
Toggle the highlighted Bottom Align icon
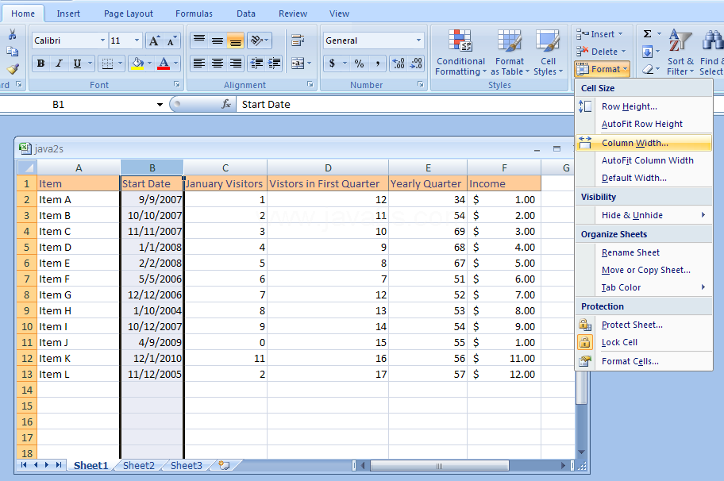tap(236, 40)
